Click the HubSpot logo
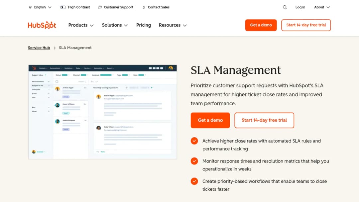Viewport: 359px width, 202px height. tap(42, 25)
